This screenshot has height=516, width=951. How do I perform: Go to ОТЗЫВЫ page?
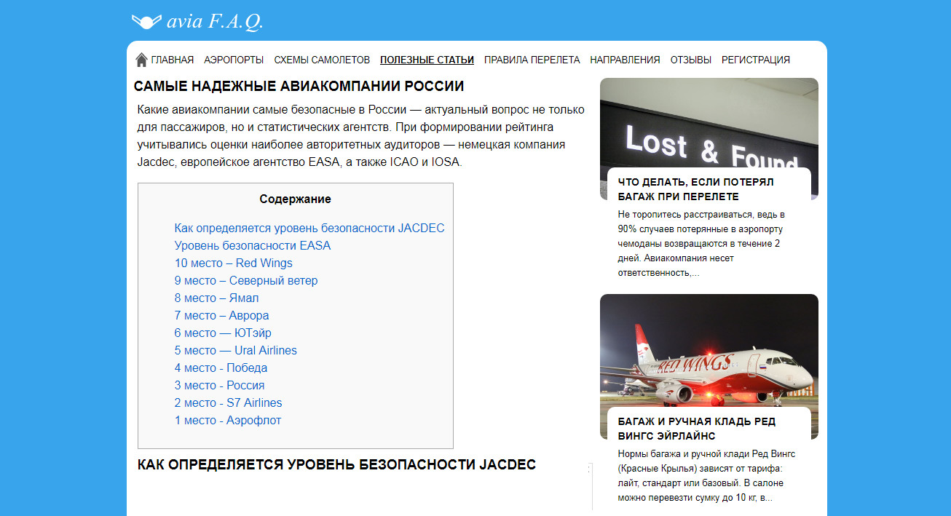pyautogui.click(x=691, y=60)
